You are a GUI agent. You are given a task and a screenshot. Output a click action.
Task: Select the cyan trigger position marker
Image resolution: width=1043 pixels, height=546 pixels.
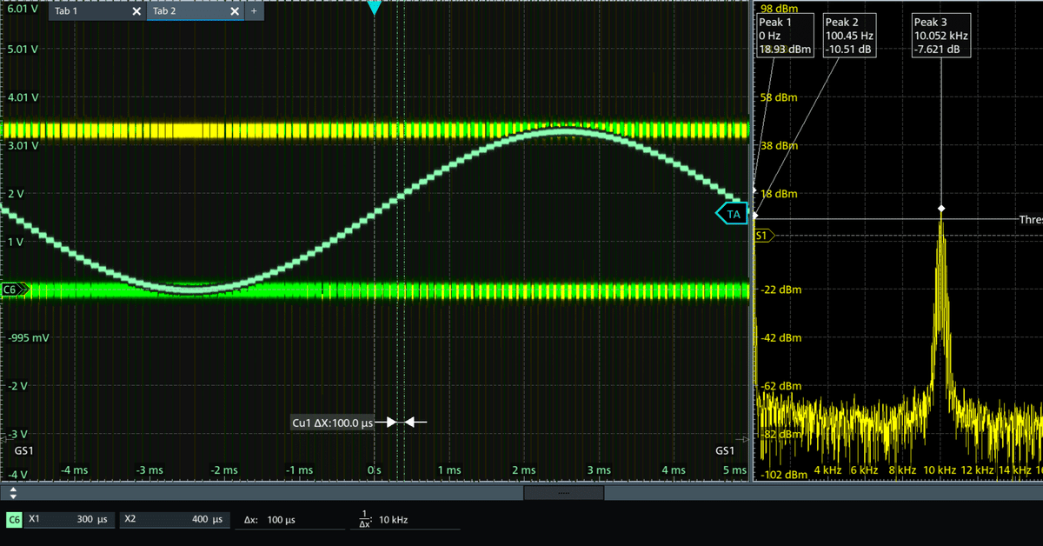tap(375, 8)
